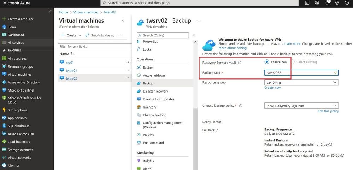The height and width of the screenshot is (170, 353).
Task: Select the Select existing radio button
Action: click(292, 62)
